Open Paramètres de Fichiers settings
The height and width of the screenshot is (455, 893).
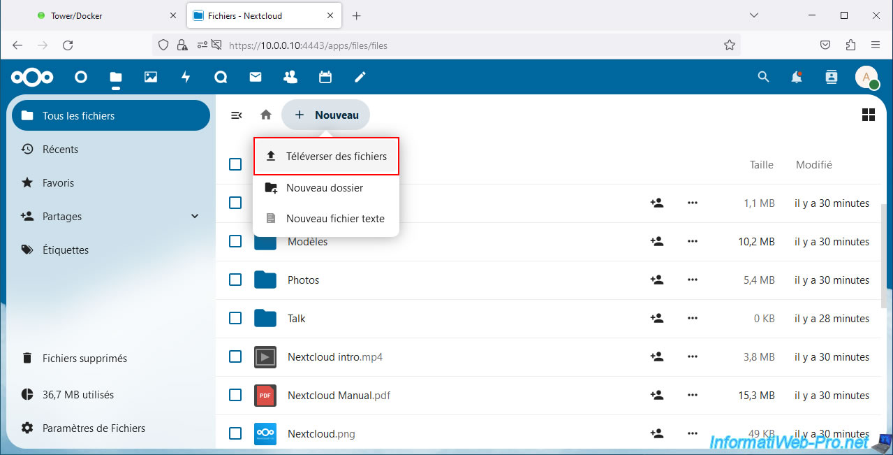94,428
